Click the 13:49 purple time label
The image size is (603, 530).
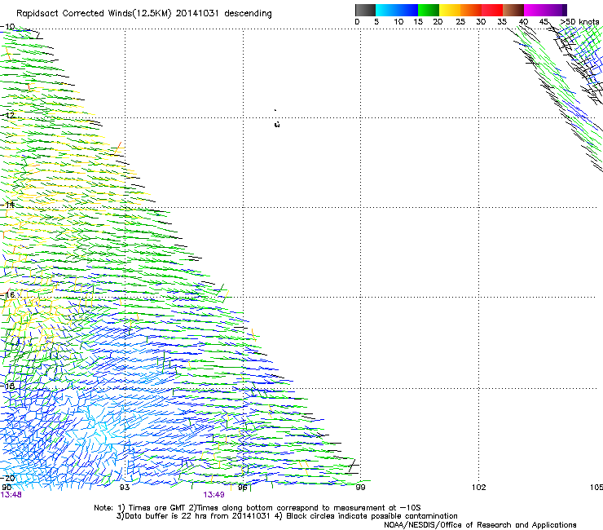pyautogui.click(x=213, y=495)
